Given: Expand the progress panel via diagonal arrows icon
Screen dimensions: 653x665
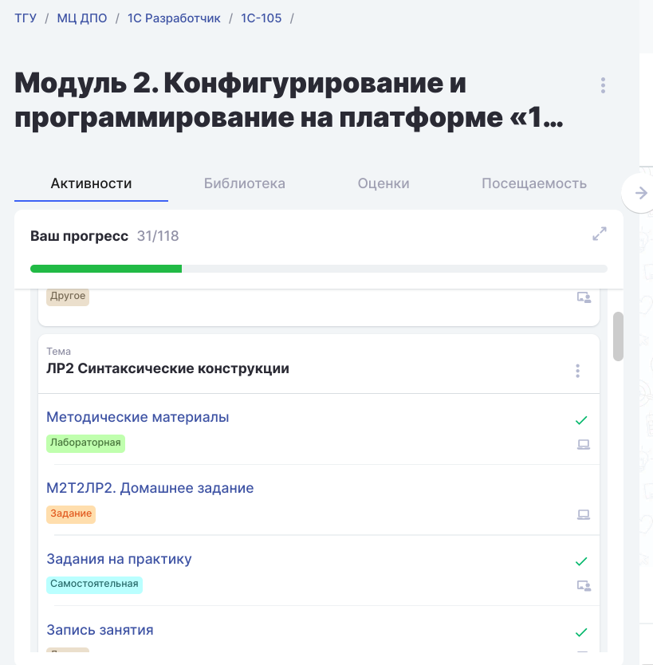Looking at the screenshot, I should (x=600, y=234).
